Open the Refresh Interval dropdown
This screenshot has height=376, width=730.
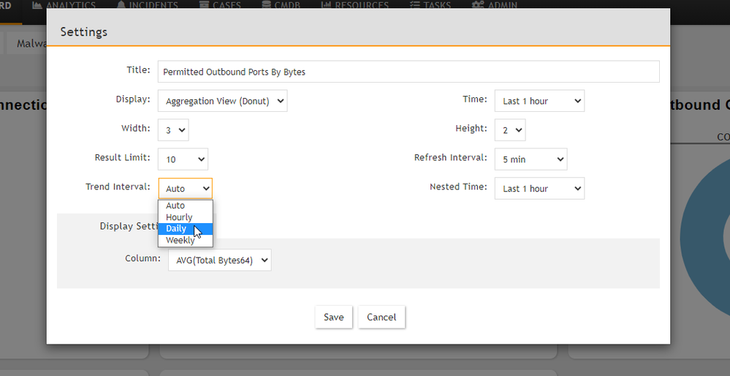click(x=531, y=159)
